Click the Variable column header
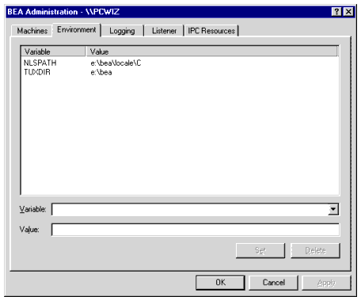The width and height of the screenshot is (361, 308). [54, 51]
